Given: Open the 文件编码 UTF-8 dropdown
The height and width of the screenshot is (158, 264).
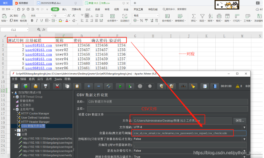Looking at the screenshot, I should click(x=244, y=127).
